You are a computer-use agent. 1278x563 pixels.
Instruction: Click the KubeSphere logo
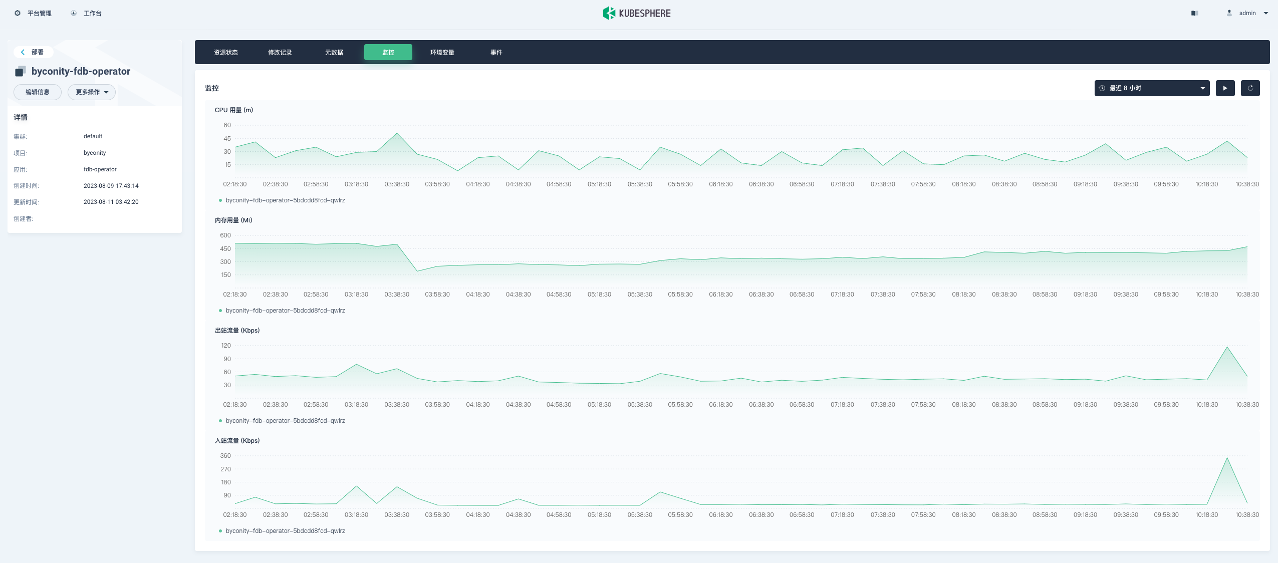637,13
